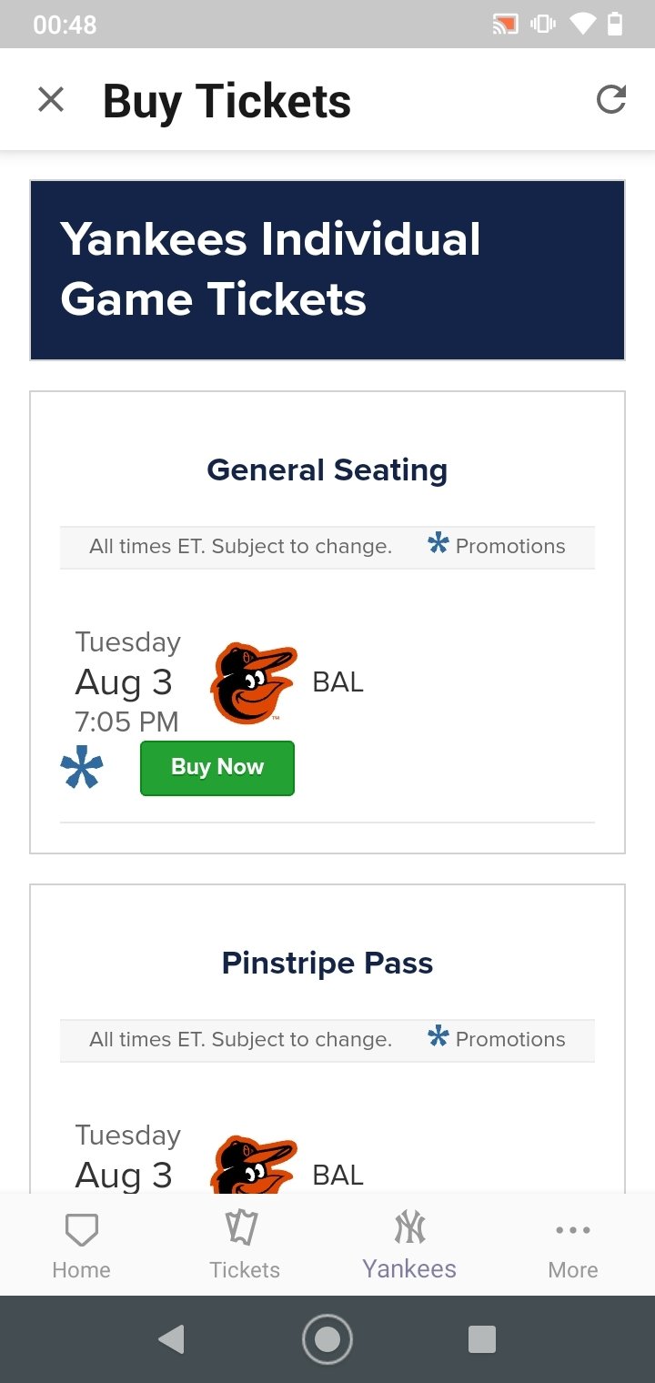Viewport: 655px width, 1383px height.
Task: Close the Buy Tickets screen with X
Action: pyautogui.click(x=51, y=99)
